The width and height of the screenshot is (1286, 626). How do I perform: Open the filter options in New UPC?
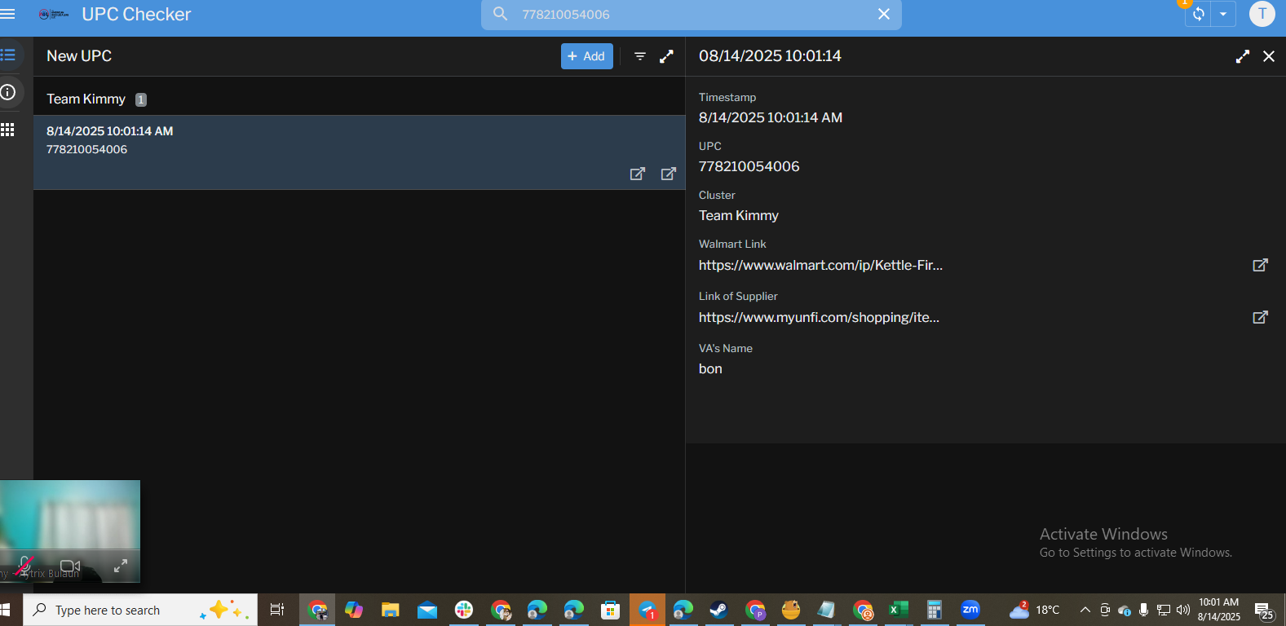640,56
